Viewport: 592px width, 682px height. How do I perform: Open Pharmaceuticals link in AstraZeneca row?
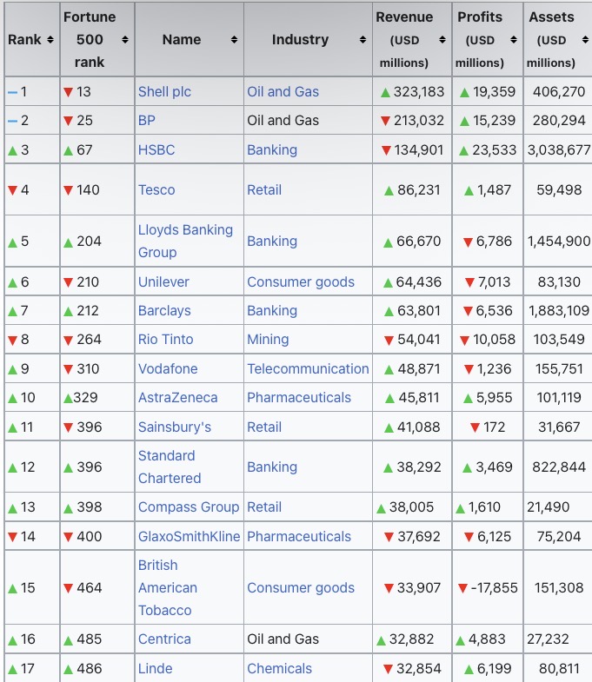tap(299, 398)
